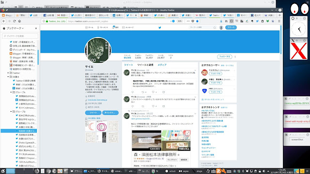310x174 pixels.
Task: Click the blue ツイート button in the Twitter top bar
Action: pyautogui.click(x=231, y=28)
